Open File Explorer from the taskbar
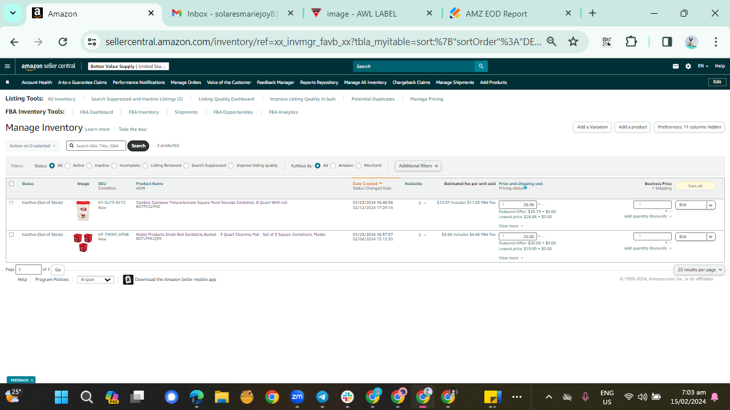Viewport: 730px width, 410px height. (x=222, y=397)
